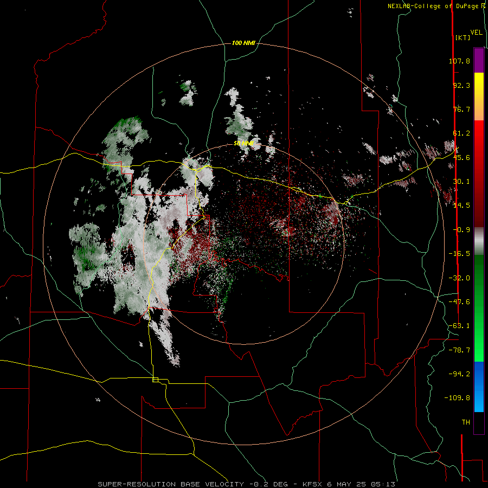Select the purple segment of color bar

[479, 60]
